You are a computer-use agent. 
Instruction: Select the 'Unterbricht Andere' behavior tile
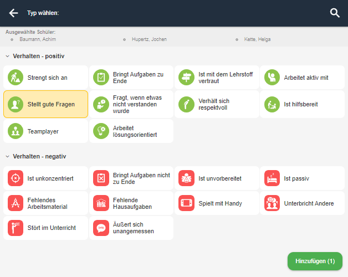[302, 203]
